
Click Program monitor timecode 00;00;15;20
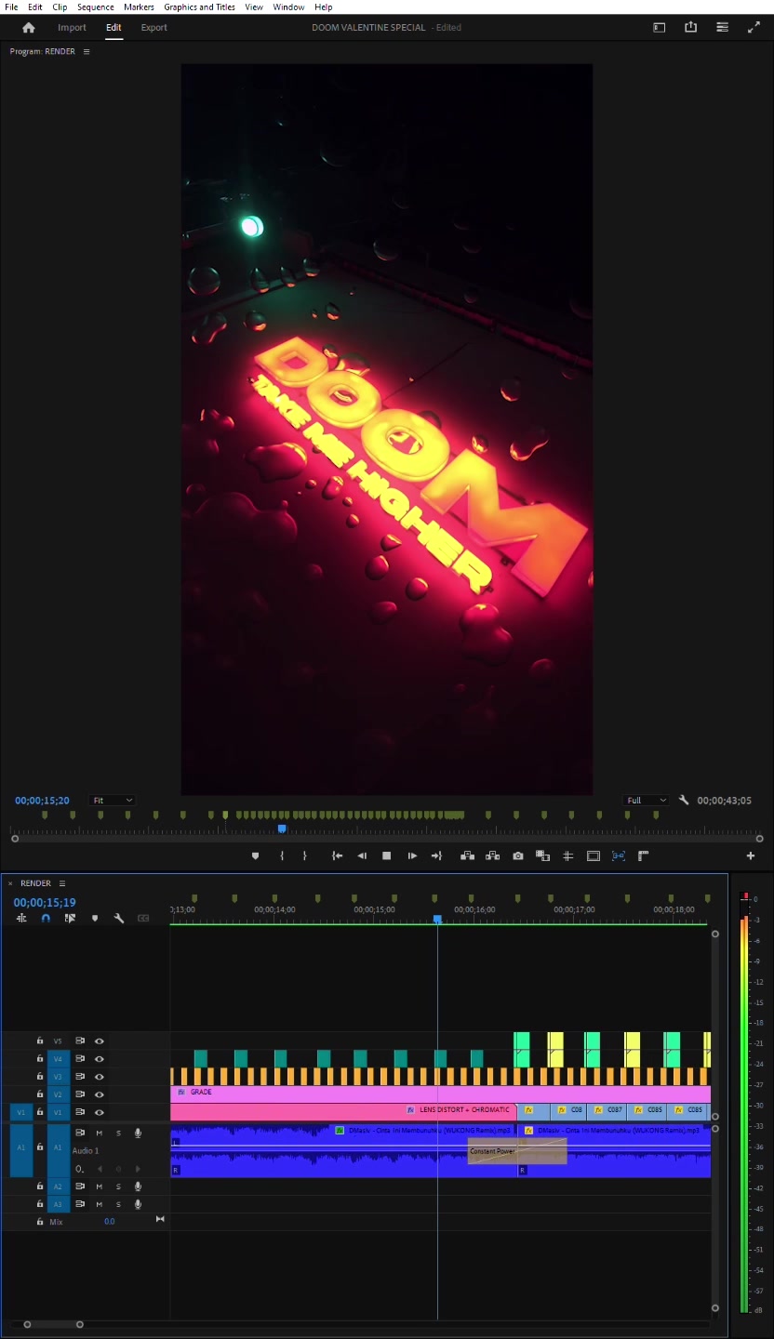(43, 801)
